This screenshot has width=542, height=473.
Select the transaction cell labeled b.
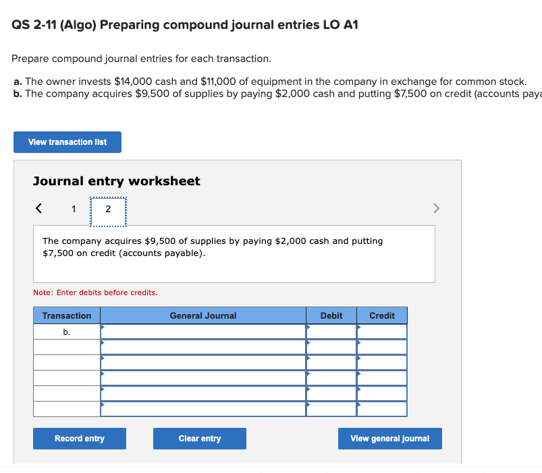pyautogui.click(x=66, y=331)
